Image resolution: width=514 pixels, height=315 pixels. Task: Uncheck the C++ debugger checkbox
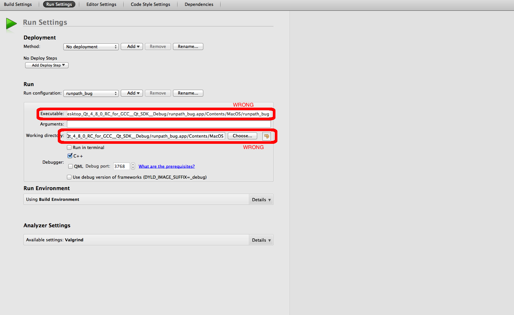pos(70,156)
